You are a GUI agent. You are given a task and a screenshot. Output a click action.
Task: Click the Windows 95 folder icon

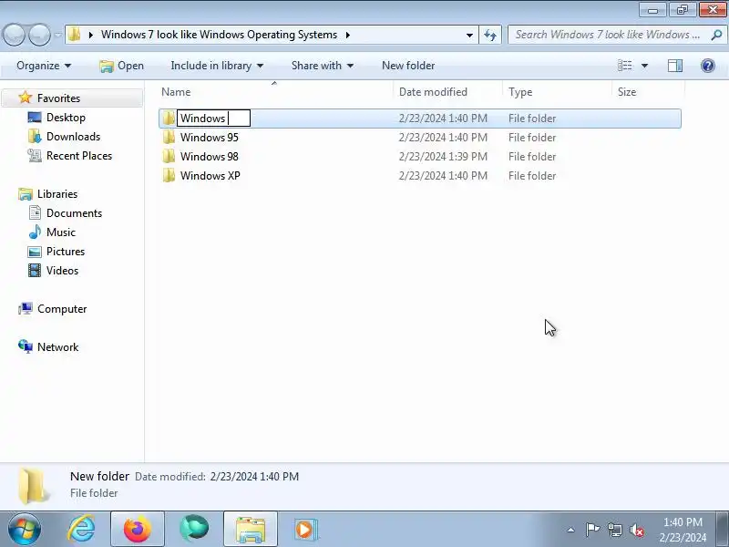click(x=169, y=138)
